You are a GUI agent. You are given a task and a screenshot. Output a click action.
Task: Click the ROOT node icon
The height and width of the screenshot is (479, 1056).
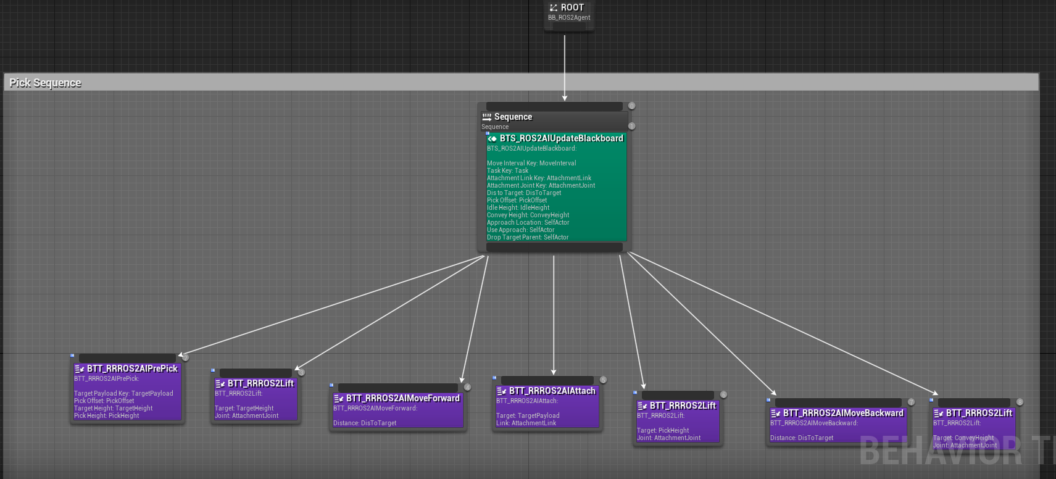[554, 7]
